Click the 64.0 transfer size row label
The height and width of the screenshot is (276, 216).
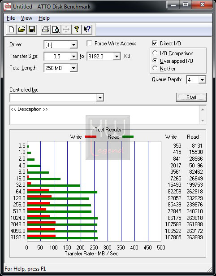[x=21, y=192]
